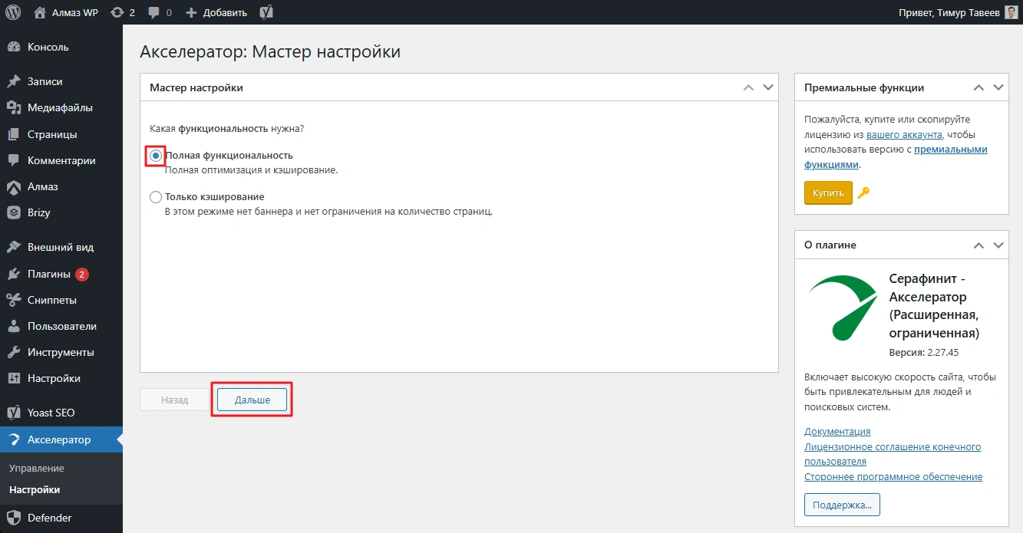Move Премиальные функции panel down with arrow
This screenshot has height=533, width=1023.
(998, 87)
